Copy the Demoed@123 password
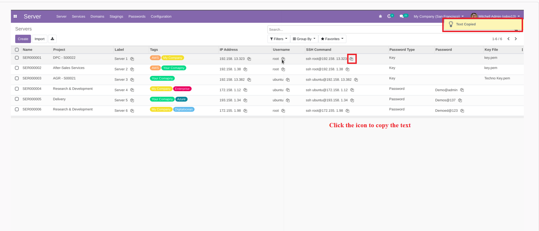Image resolution: width=539 pixels, height=231 pixels. pyautogui.click(x=462, y=111)
